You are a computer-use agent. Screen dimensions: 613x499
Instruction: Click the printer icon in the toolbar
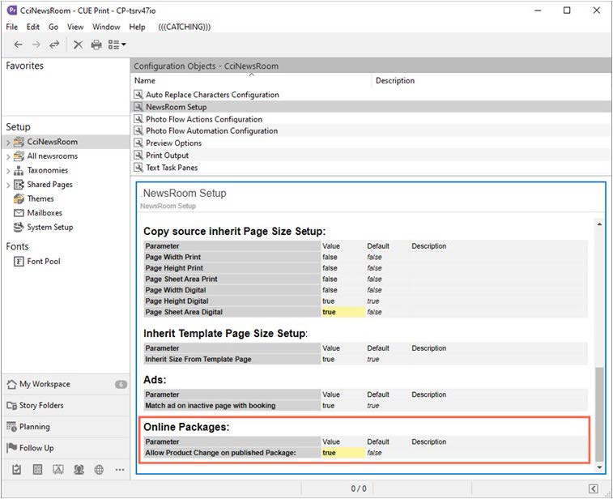pyautogui.click(x=96, y=45)
